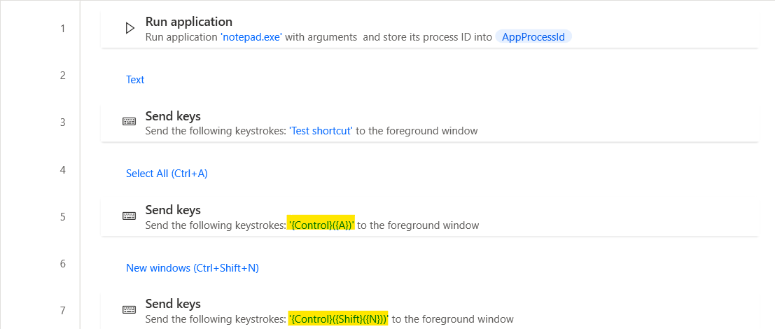Click the 'notepad.exe' value link

click(x=251, y=37)
